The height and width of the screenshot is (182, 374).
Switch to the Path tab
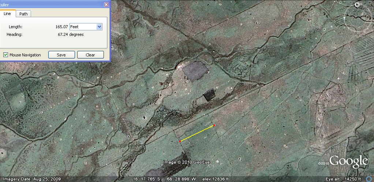pyautogui.click(x=23, y=14)
